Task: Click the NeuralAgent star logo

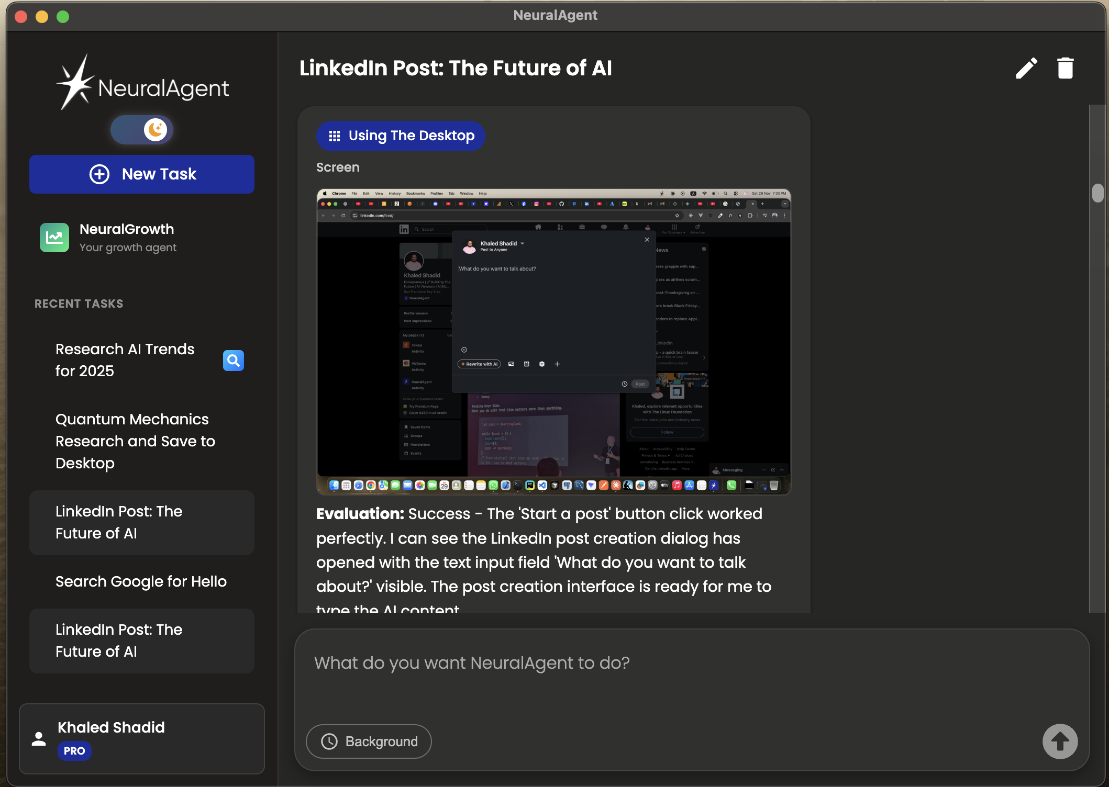Action: (x=76, y=82)
